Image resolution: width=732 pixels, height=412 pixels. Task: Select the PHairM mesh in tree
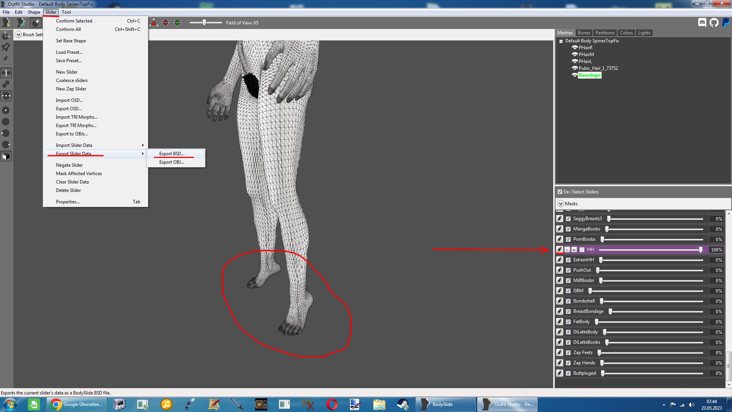click(x=586, y=55)
